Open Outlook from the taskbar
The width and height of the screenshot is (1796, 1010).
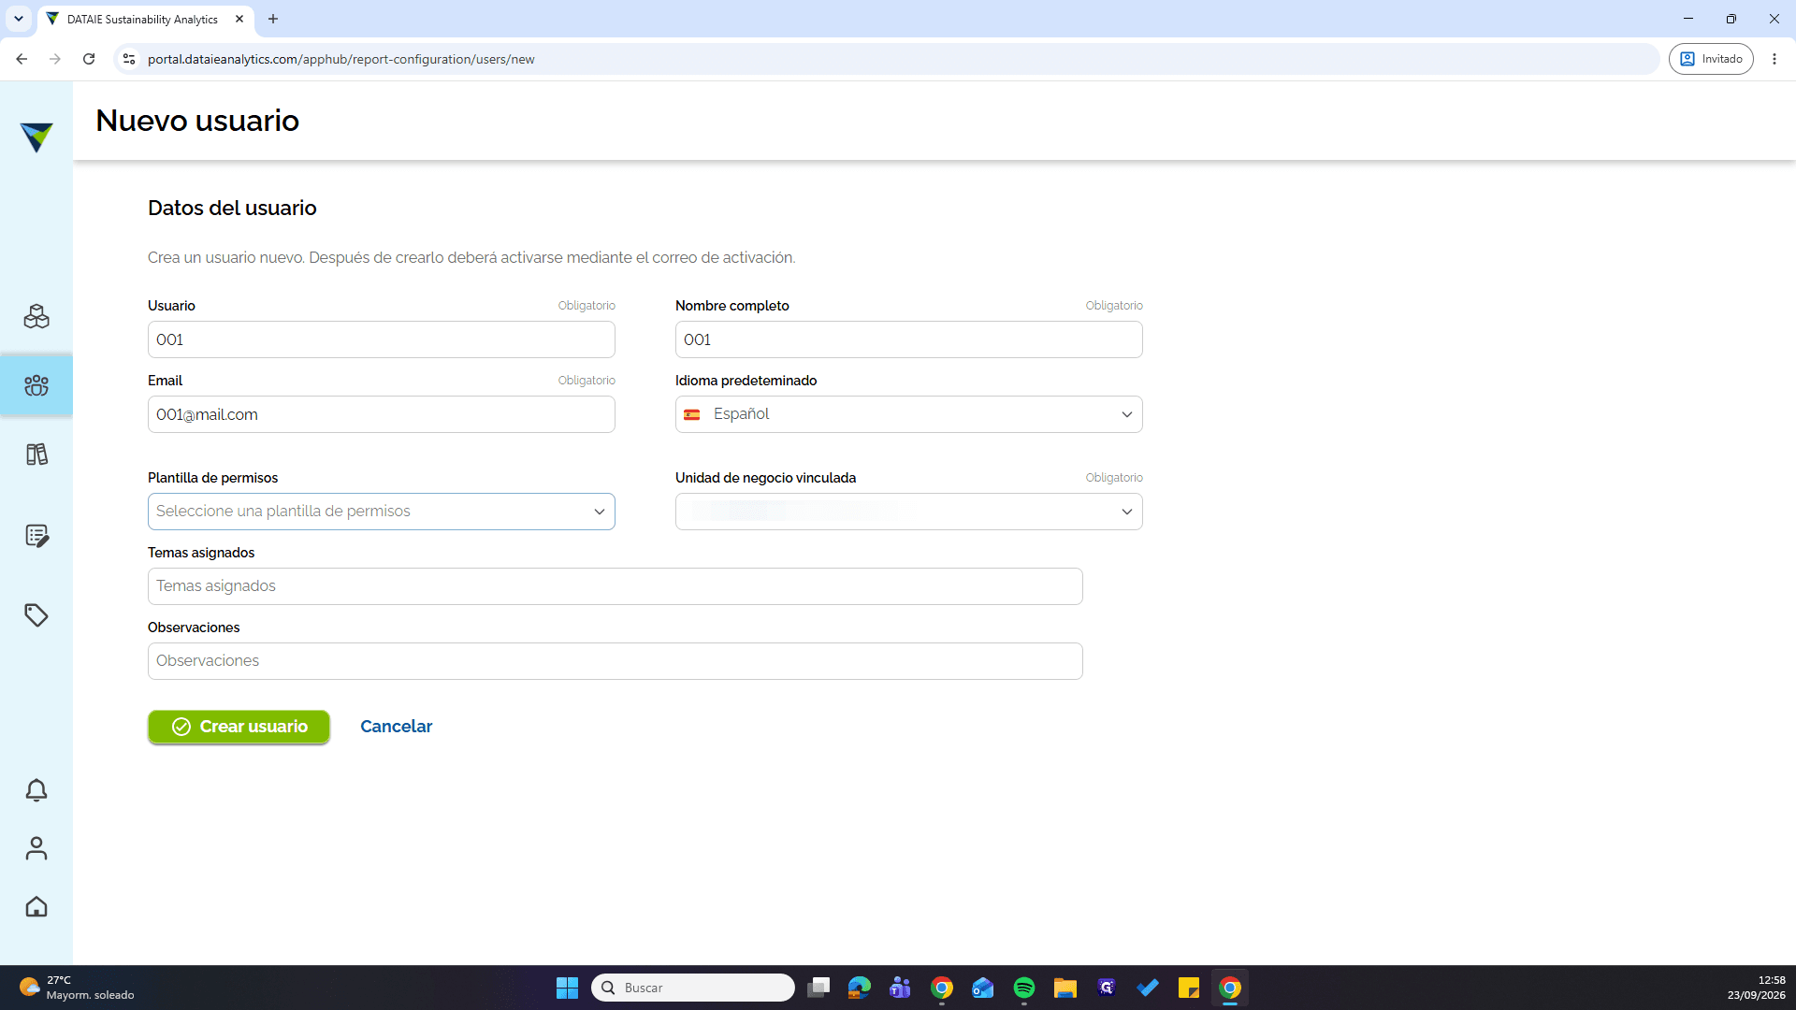[x=983, y=988]
